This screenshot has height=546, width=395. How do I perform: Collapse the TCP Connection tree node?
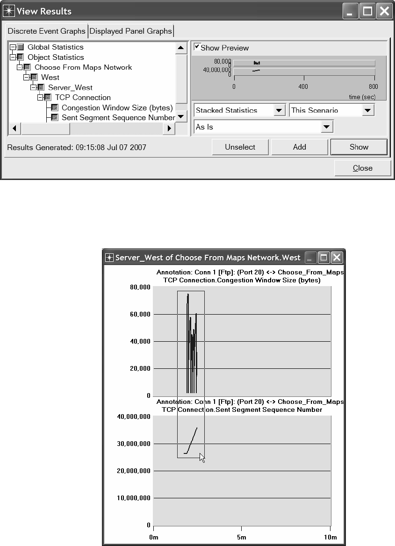[x=40, y=98]
